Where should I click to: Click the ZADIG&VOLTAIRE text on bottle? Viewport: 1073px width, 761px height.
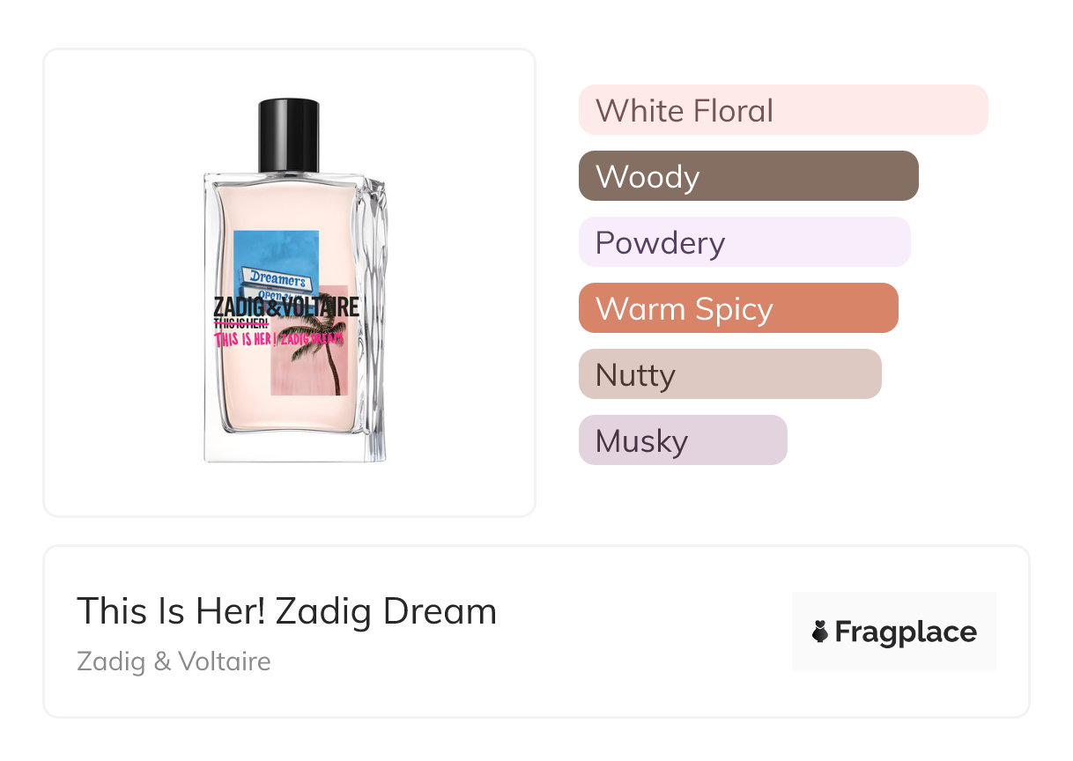point(286,307)
